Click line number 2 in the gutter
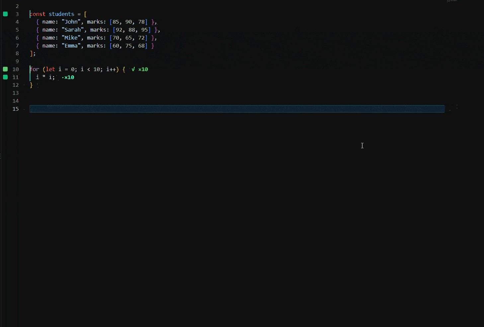 coord(17,6)
